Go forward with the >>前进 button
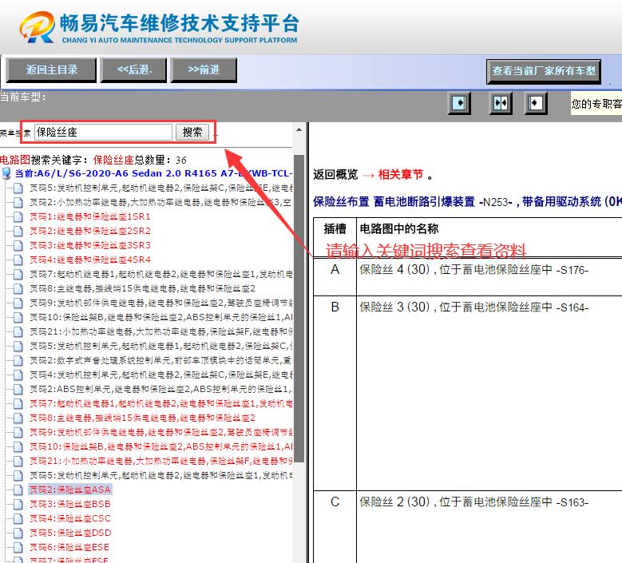The image size is (622, 563). 204,69
